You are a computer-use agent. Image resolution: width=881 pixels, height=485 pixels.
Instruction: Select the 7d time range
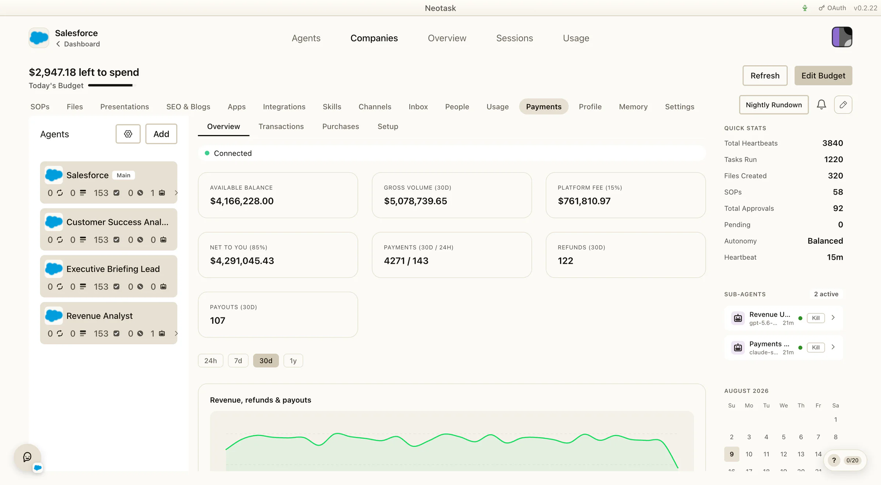click(x=238, y=361)
